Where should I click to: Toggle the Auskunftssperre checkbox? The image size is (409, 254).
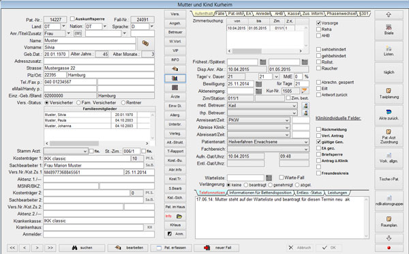tap(72, 19)
